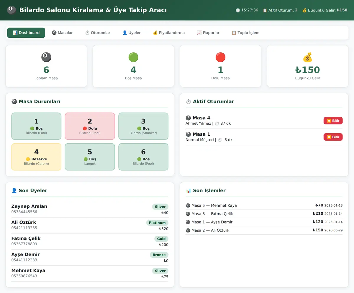
Task: End the Masa 4 session with Bitir
Action: 333,121
